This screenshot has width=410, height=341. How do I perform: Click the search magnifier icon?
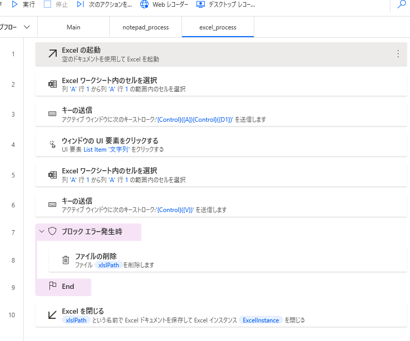401,5
